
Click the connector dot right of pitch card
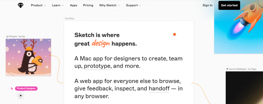coord(192,83)
